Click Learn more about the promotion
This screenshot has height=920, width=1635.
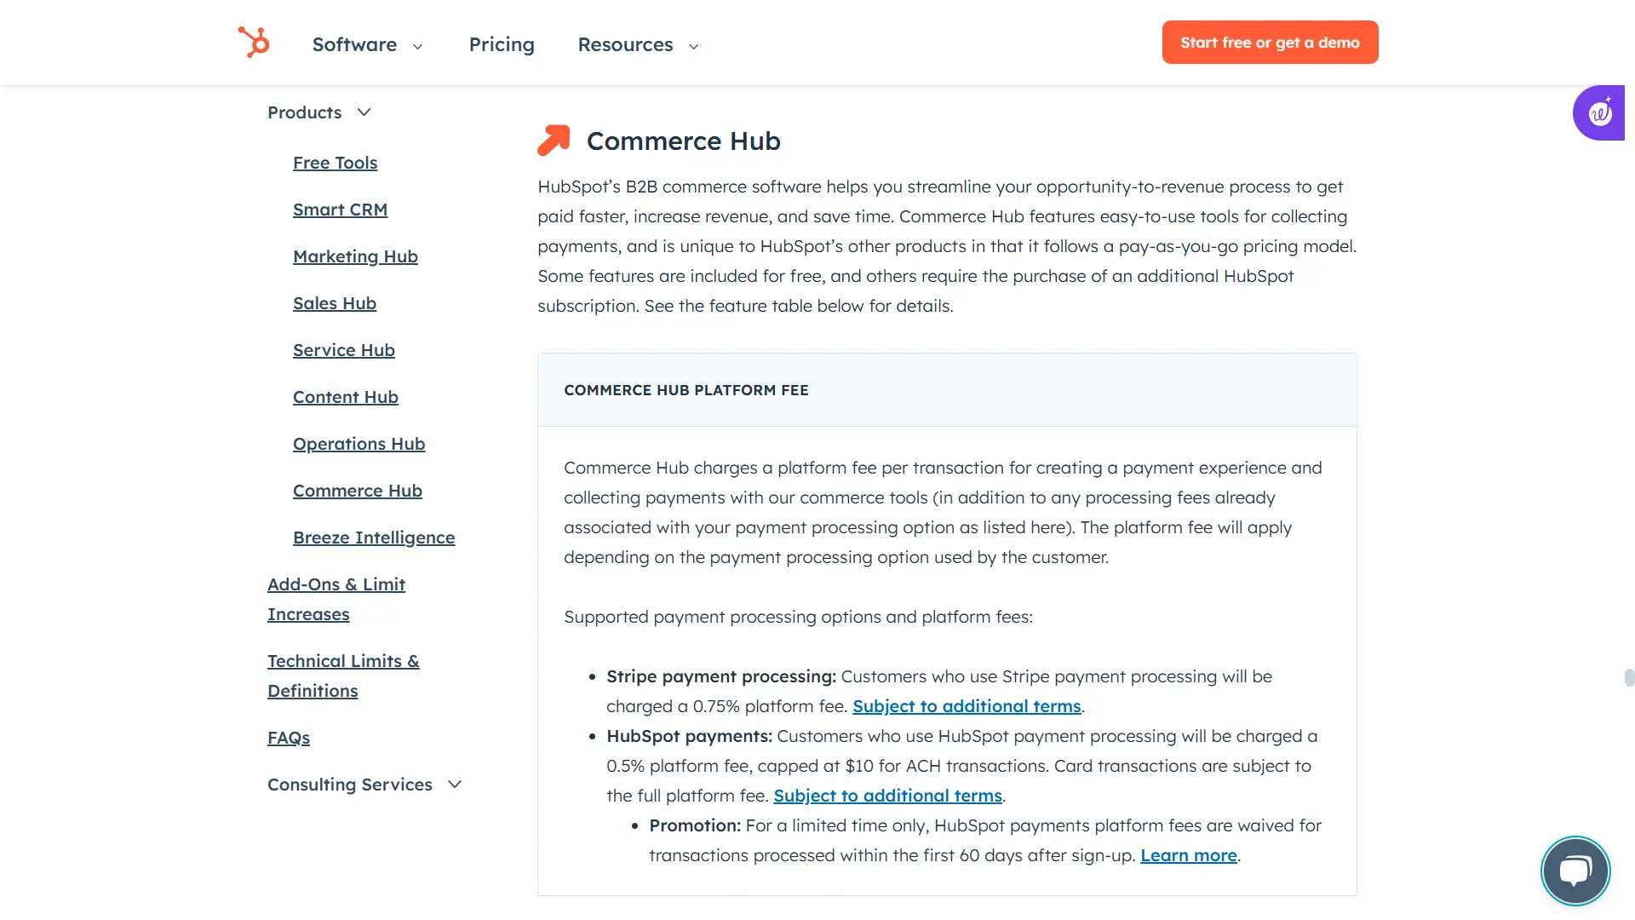coord(1189,855)
